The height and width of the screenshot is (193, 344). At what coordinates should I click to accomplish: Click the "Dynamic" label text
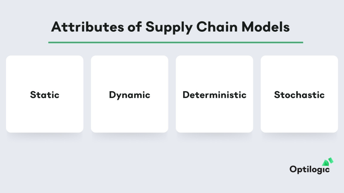coord(130,95)
